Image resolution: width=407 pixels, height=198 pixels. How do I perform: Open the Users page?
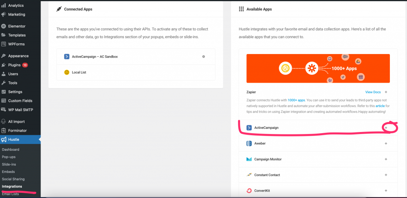point(13,74)
